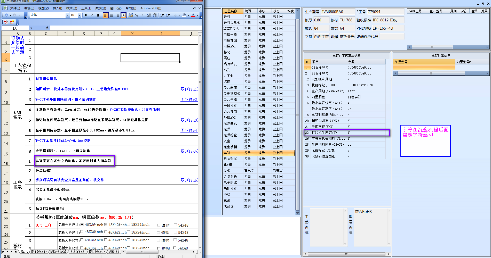491x258 pixels.
Task: Open the Font Color dropdown arrow
Action: pos(197,15)
